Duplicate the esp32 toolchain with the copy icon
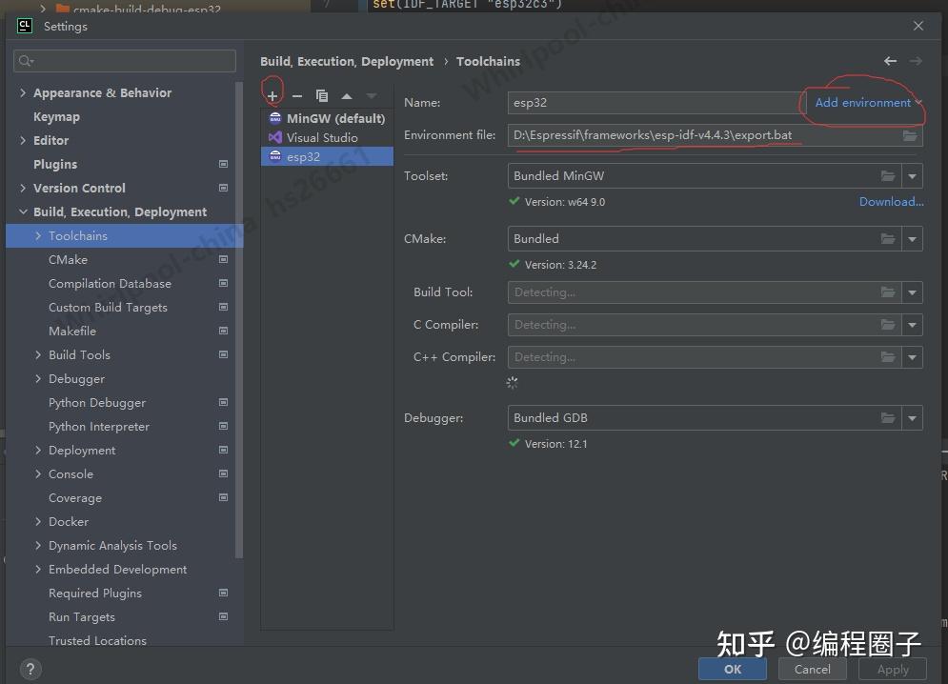 point(321,94)
